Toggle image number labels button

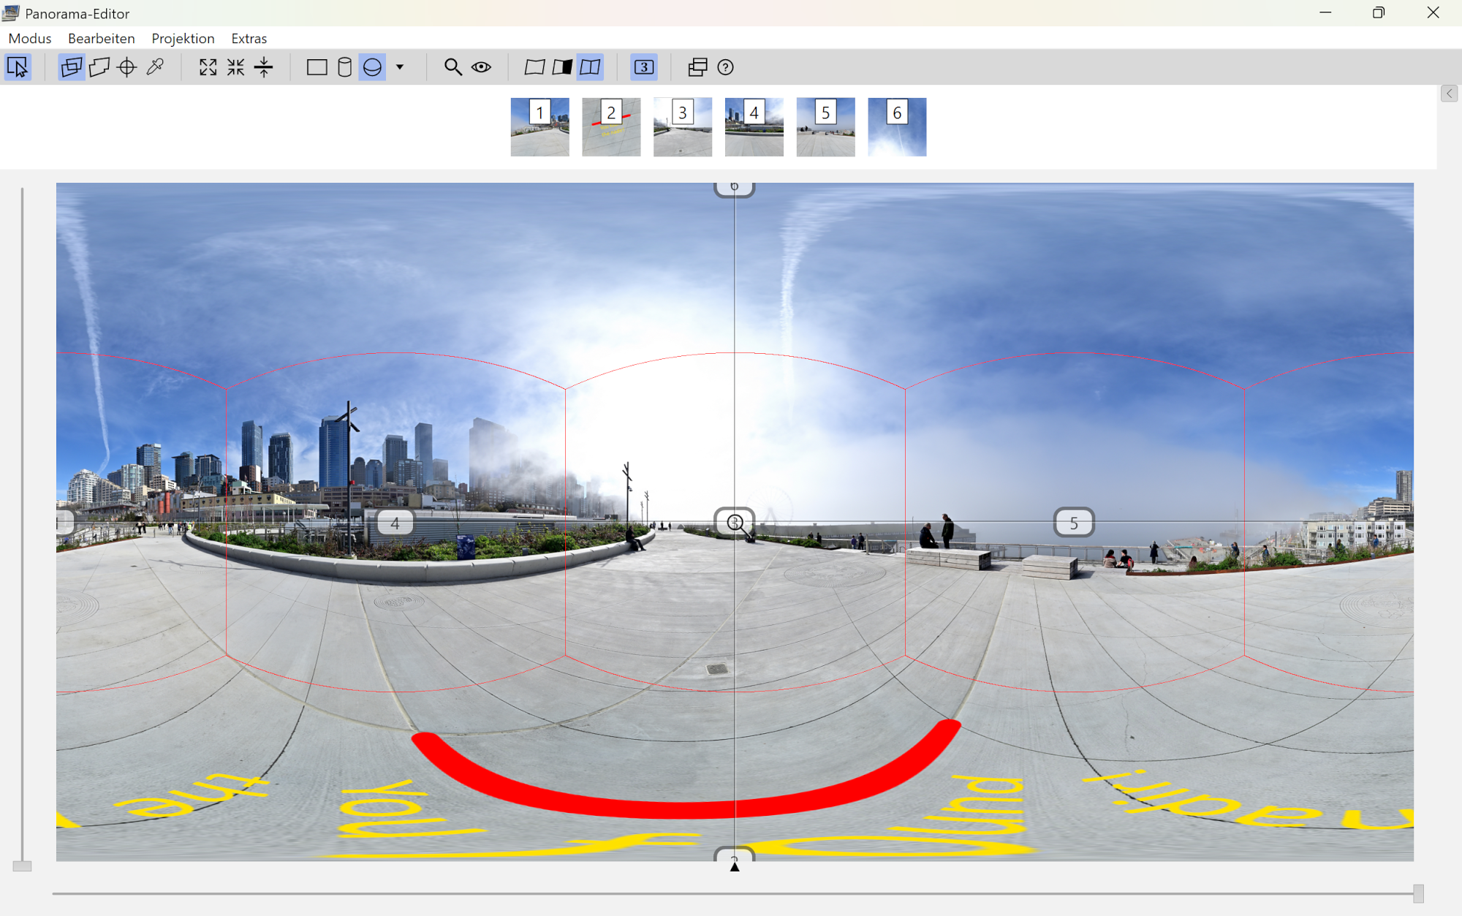[x=644, y=67]
